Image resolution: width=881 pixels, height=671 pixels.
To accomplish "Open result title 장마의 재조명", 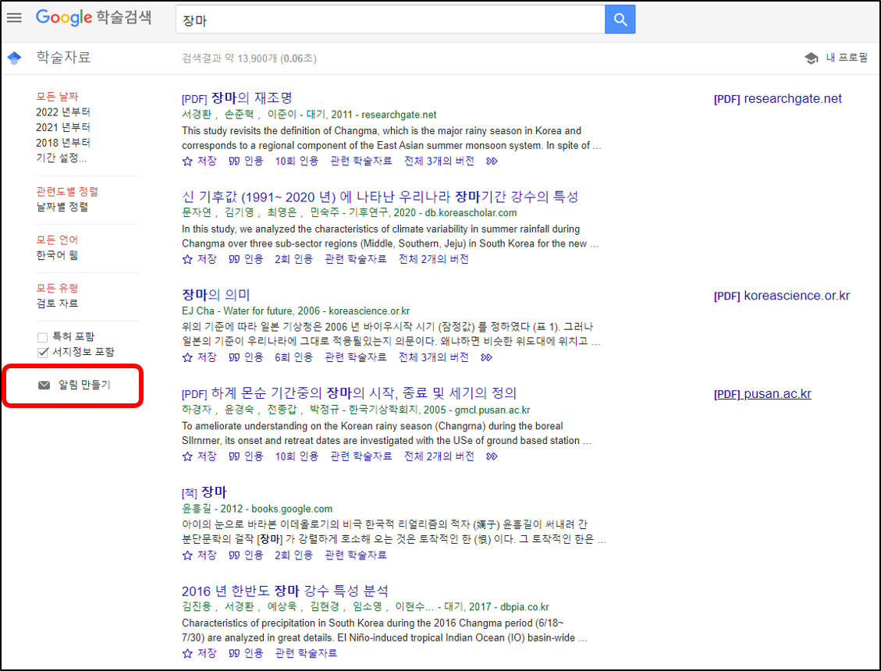I will point(252,98).
